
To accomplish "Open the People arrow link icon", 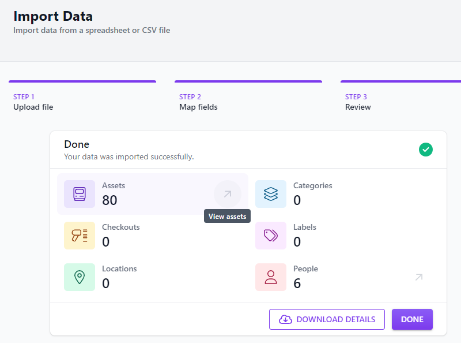I will [419, 277].
